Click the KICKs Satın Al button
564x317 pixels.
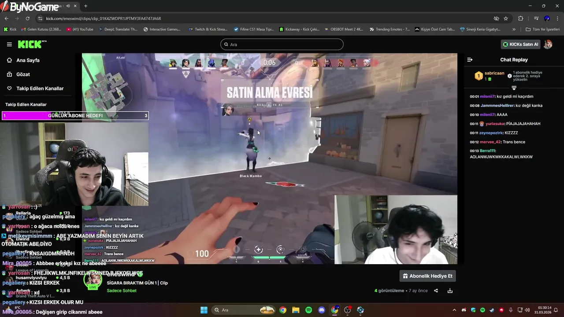coord(521,44)
